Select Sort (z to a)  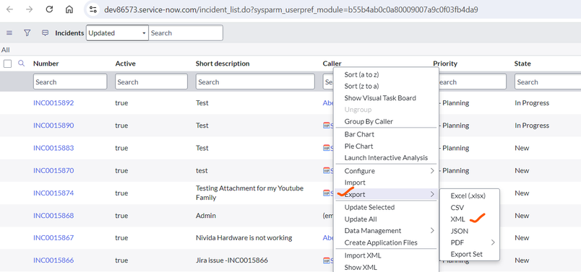tap(361, 87)
